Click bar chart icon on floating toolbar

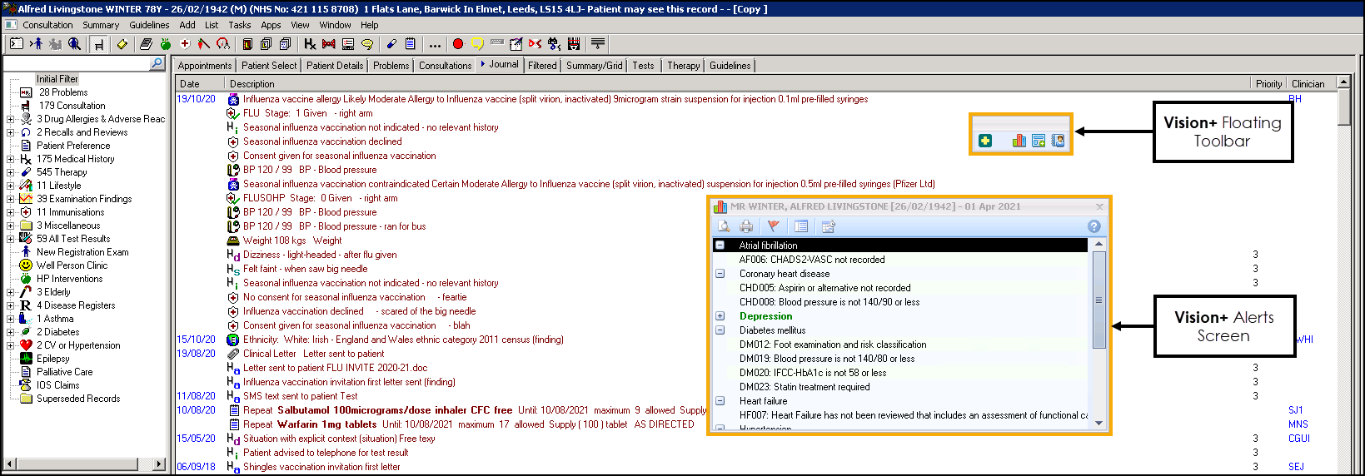(1019, 141)
